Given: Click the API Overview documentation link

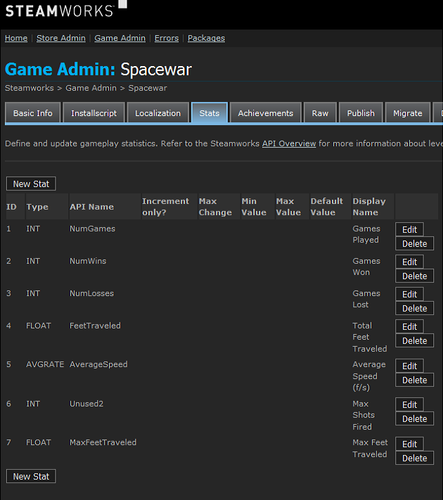Looking at the screenshot, I should [x=289, y=143].
